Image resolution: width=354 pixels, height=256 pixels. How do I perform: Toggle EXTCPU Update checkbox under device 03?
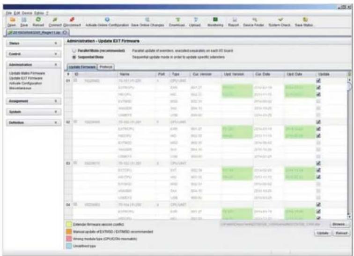point(318,170)
